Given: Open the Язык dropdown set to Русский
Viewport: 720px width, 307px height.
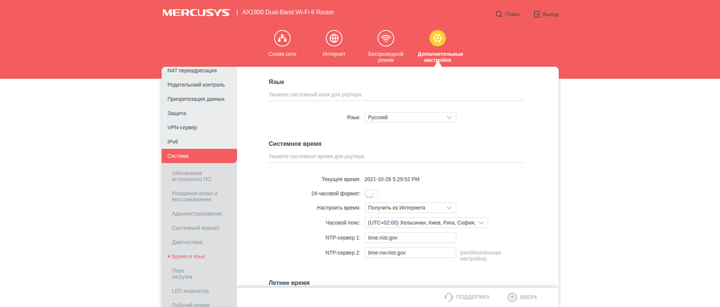Looking at the screenshot, I should pos(410,117).
